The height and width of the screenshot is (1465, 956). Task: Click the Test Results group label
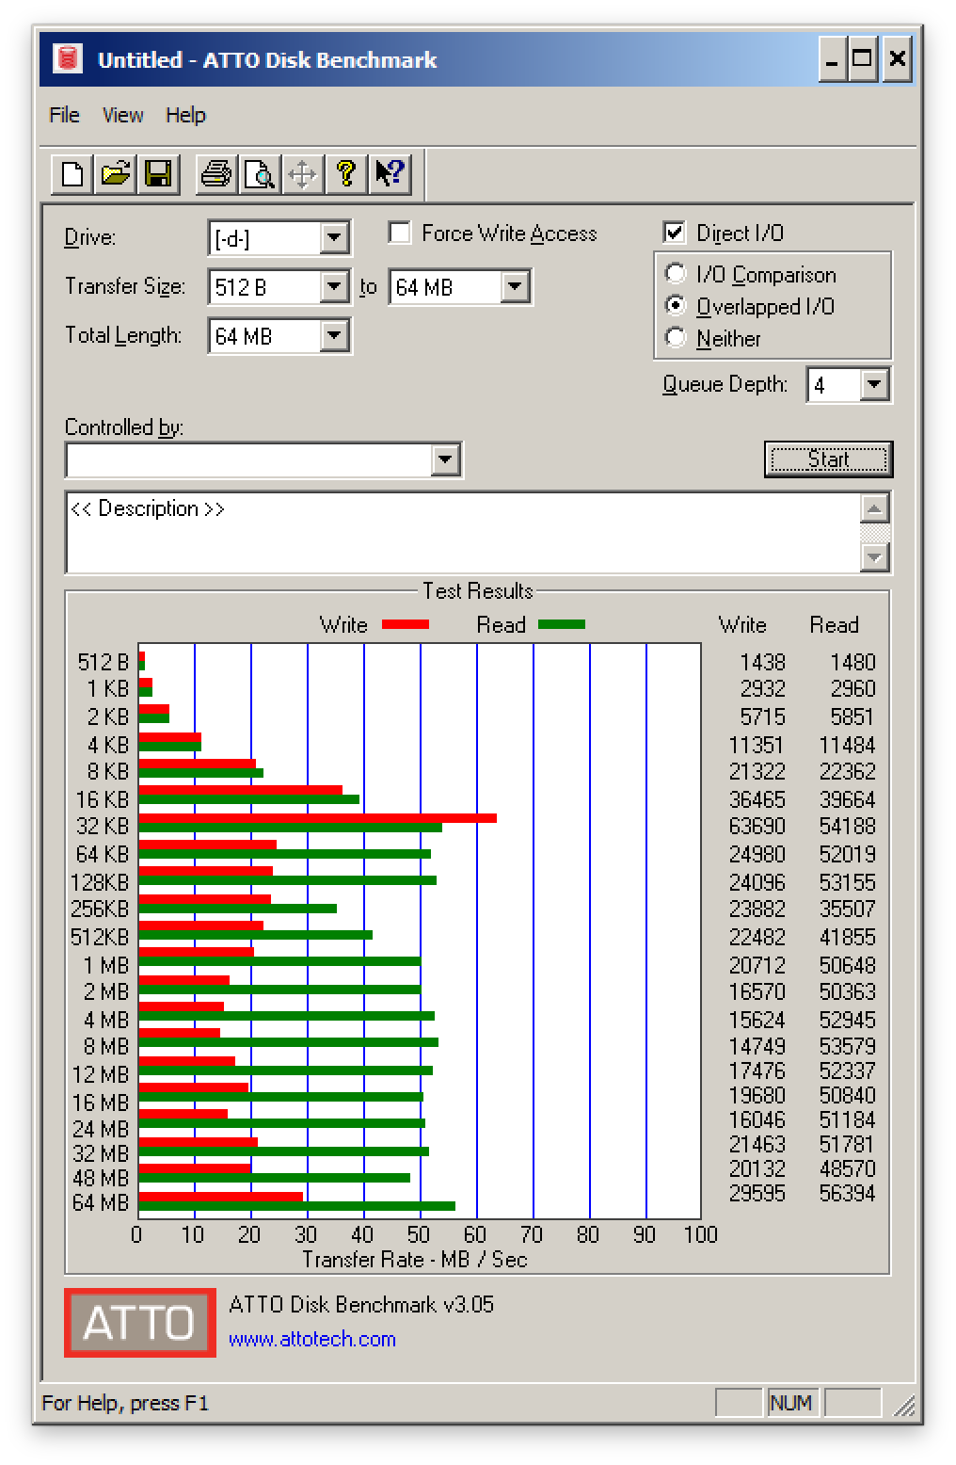pyautogui.click(x=477, y=590)
